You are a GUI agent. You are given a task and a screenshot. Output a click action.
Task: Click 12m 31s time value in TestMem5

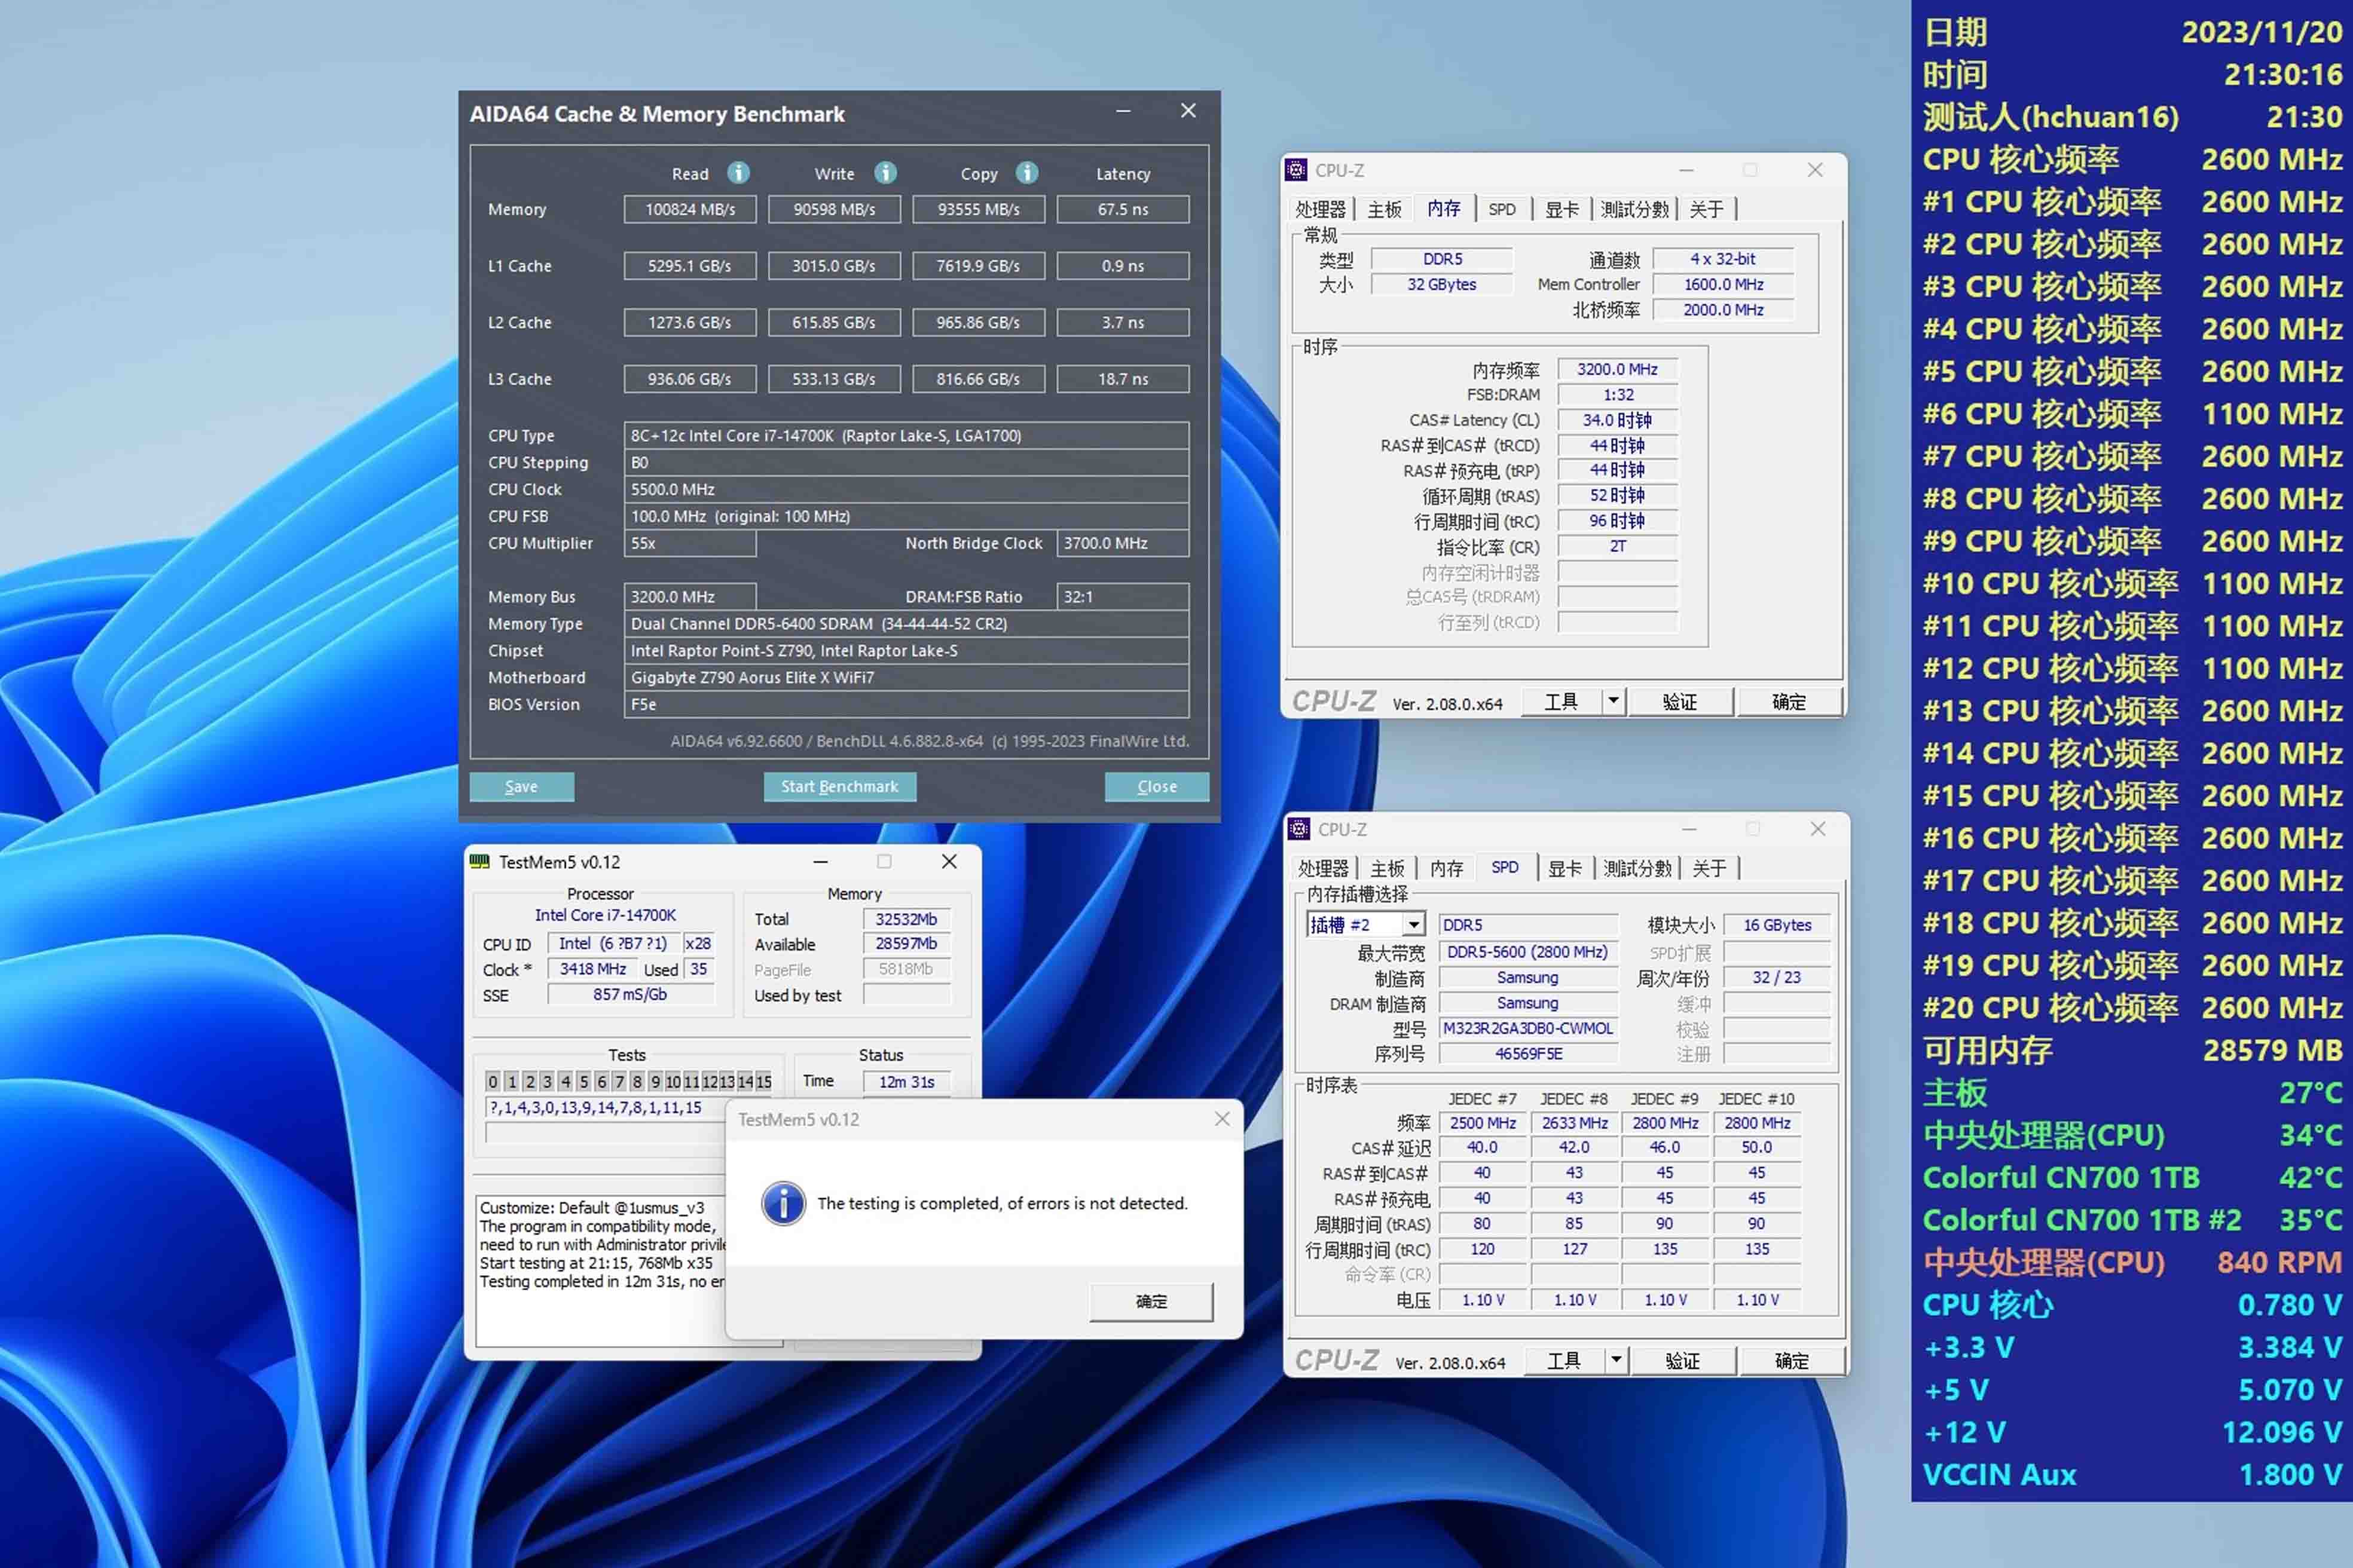point(906,1082)
